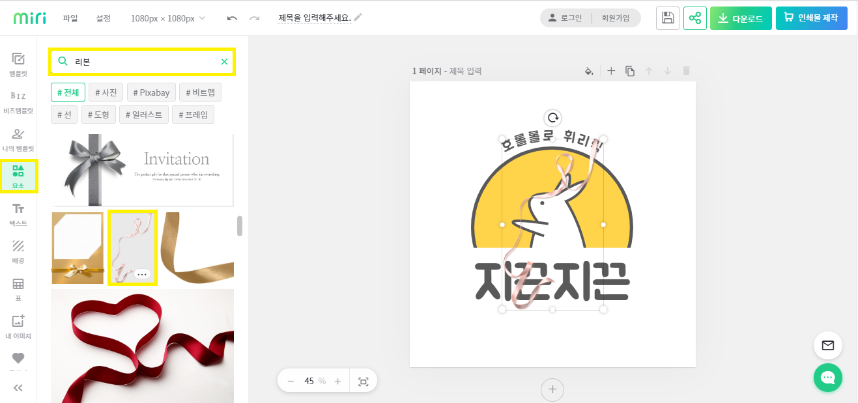This screenshot has height=403, width=858.
Task: Add a page with the plus icon in page toolbar
Action: click(611, 71)
